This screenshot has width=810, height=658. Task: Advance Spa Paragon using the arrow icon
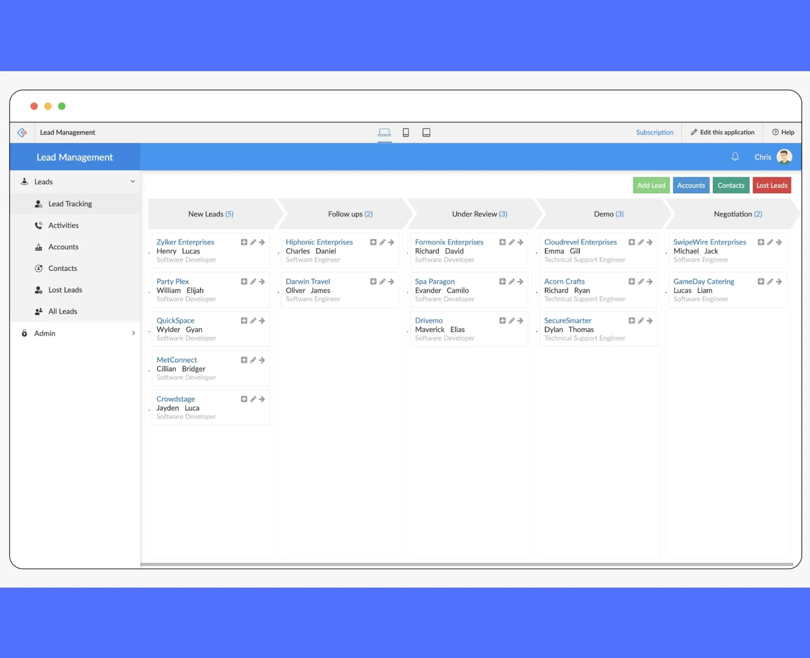(521, 282)
